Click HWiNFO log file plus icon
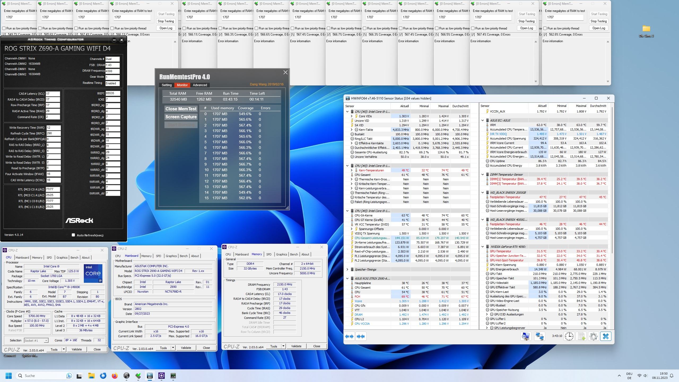This screenshot has height=382, width=679. (x=581, y=336)
